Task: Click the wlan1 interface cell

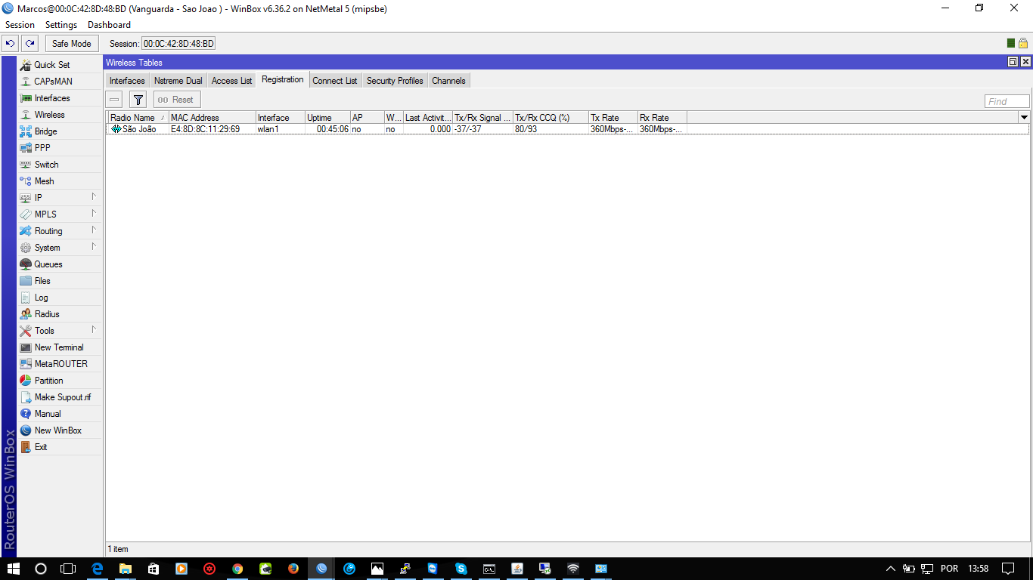Action: pos(268,129)
